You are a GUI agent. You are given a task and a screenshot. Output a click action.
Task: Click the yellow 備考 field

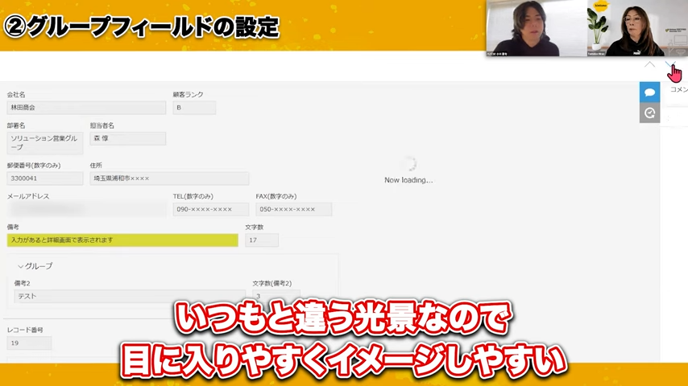[x=122, y=240]
